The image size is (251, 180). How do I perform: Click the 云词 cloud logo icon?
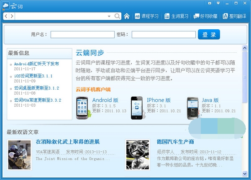coord(5,6)
